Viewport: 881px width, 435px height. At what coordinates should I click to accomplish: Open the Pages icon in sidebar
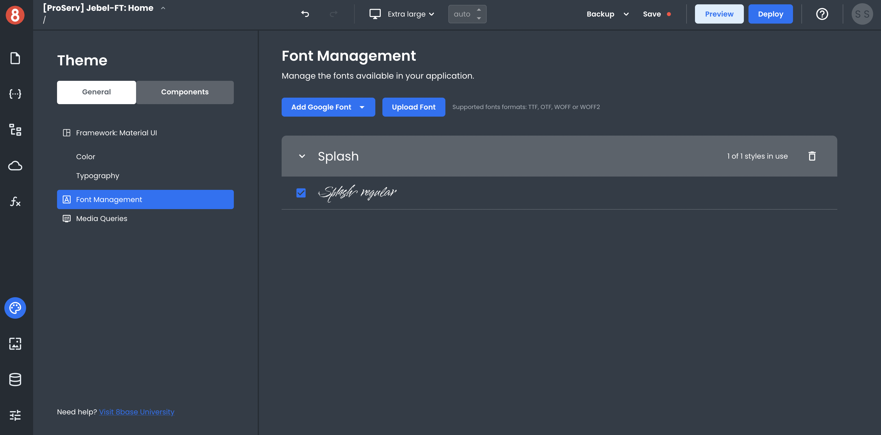point(15,58)
